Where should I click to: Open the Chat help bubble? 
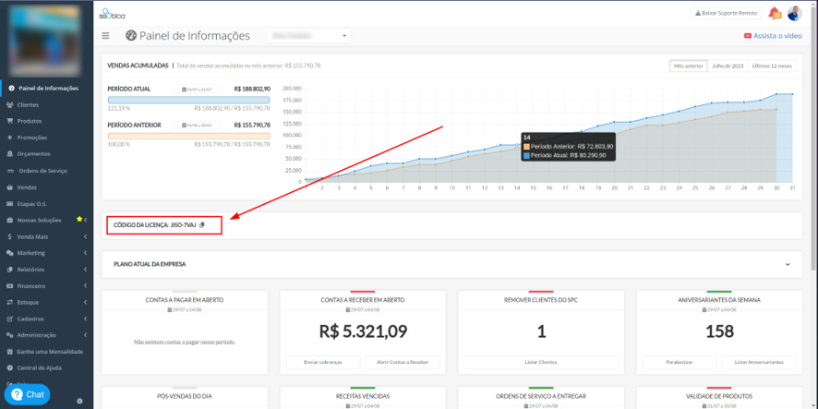click(x=27, y=395)
